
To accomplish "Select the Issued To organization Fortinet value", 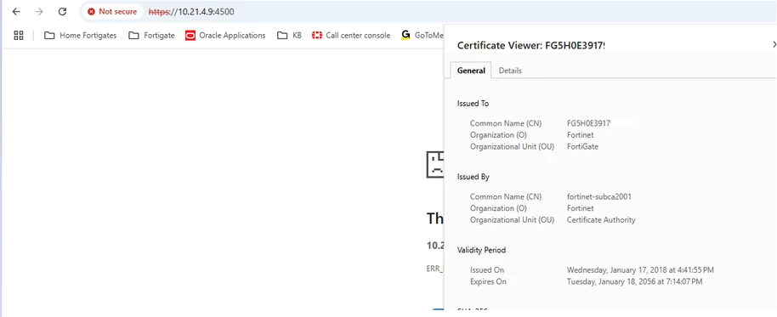I will (x=581, y=135).
